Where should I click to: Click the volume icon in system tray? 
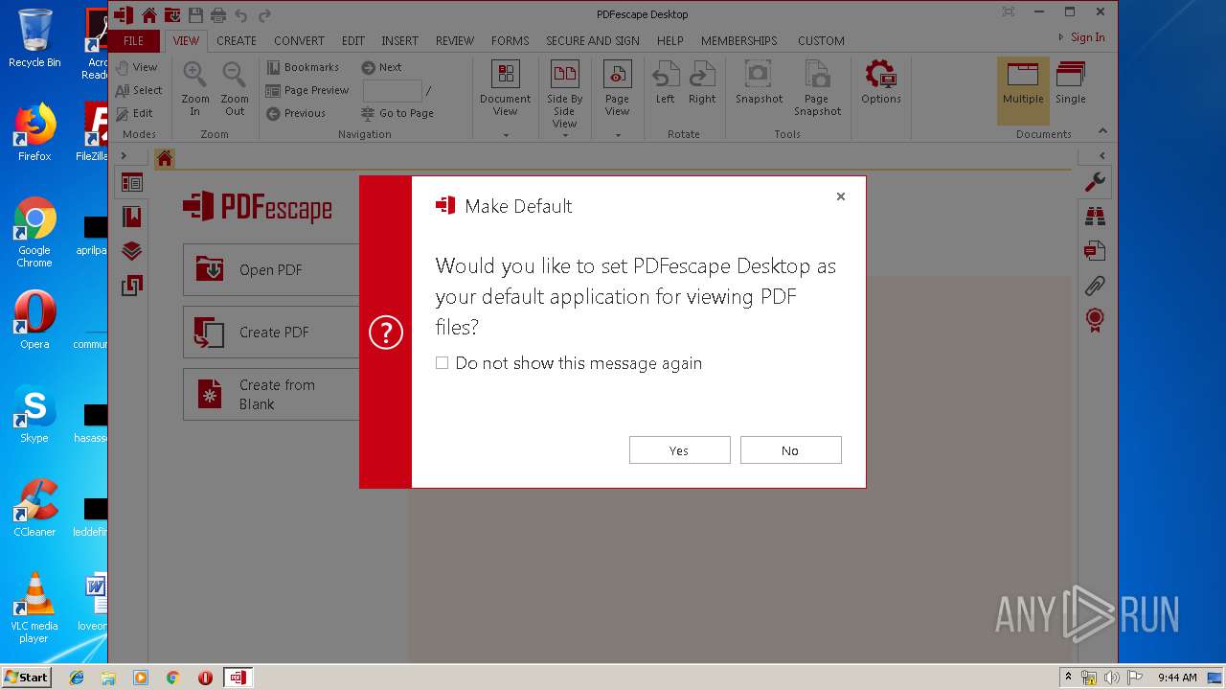pos(1111,678)
